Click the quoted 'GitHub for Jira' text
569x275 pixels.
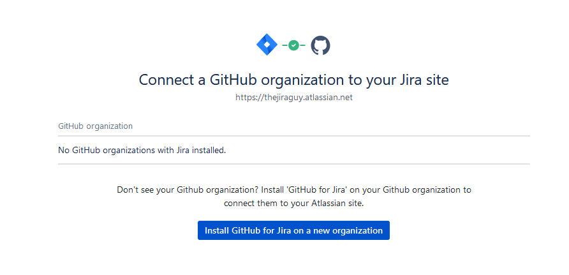316,190
